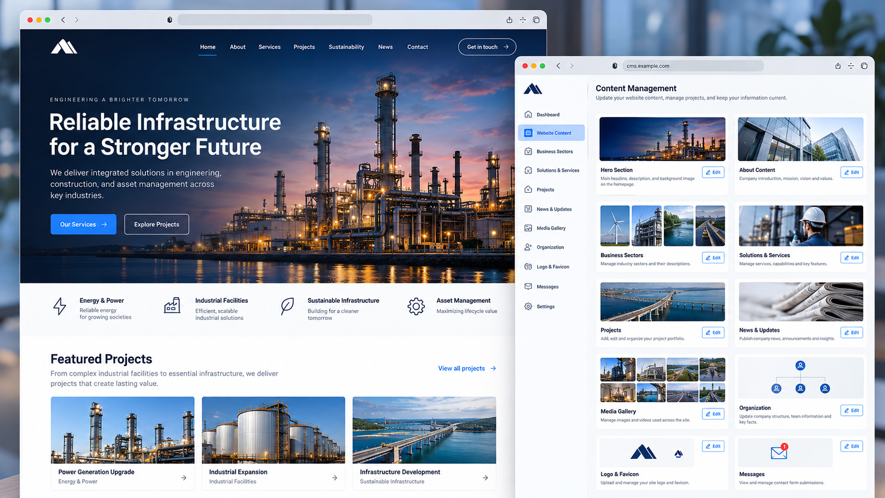Open Business Sectors sidebar item
The height and width of the screenshot is (498, 885).
click(x=549, y=151)
